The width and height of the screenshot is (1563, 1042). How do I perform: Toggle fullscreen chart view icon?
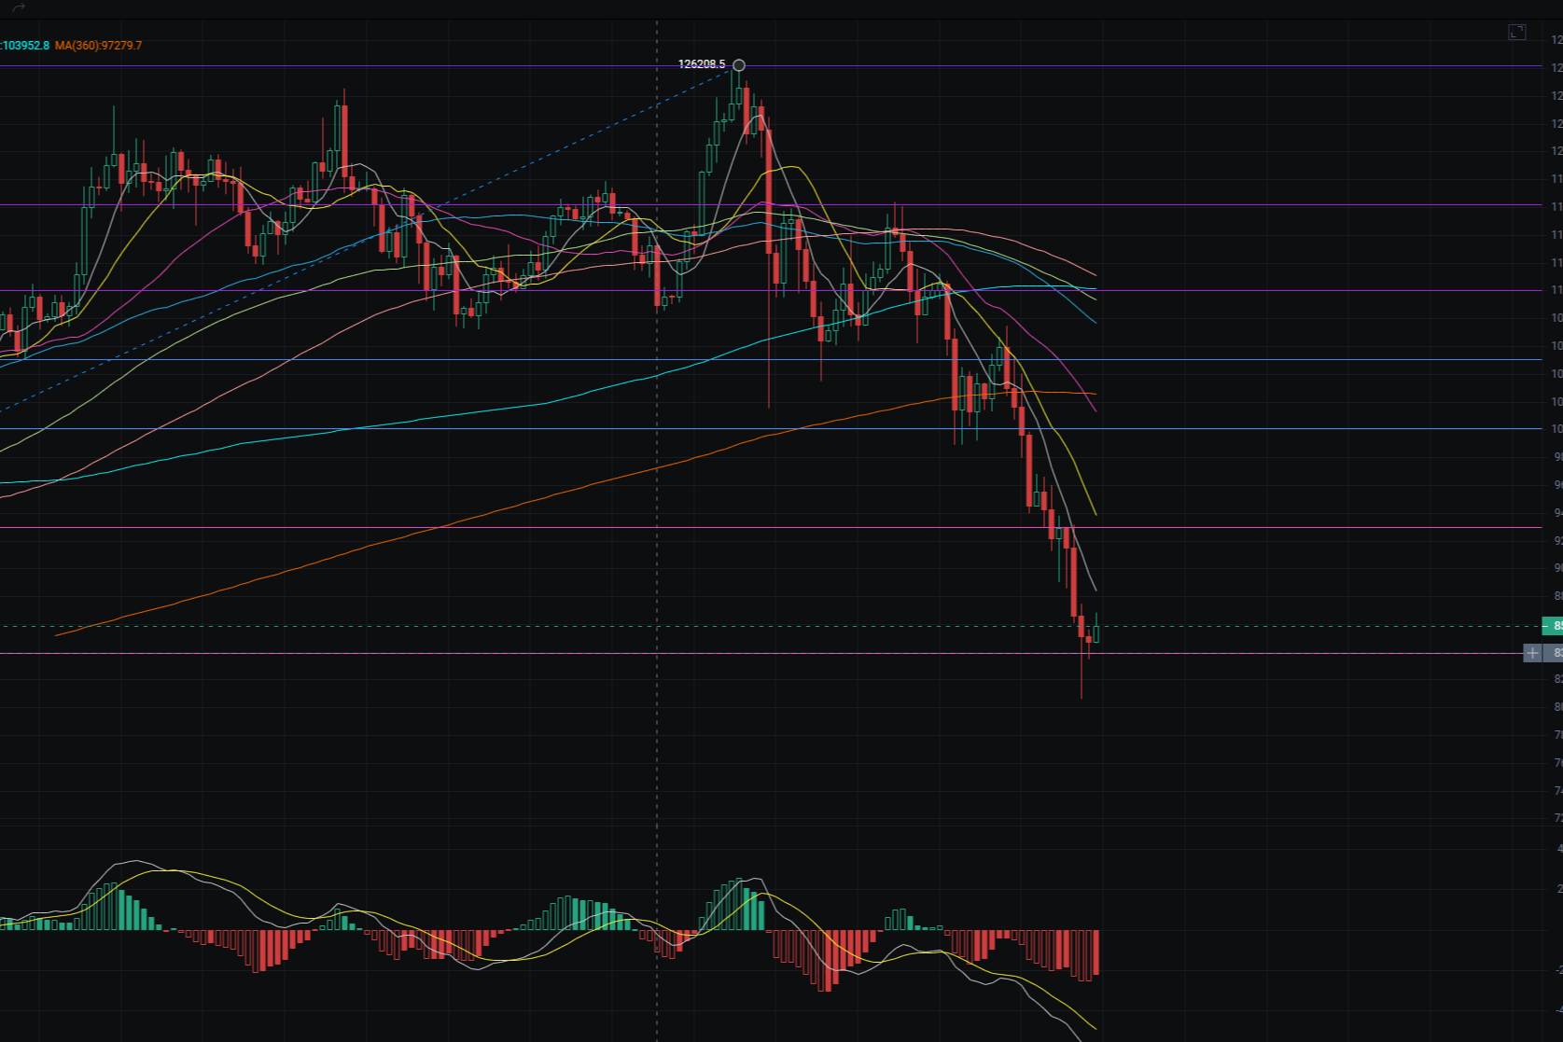pyautogui.click(x=1516, y=33)
